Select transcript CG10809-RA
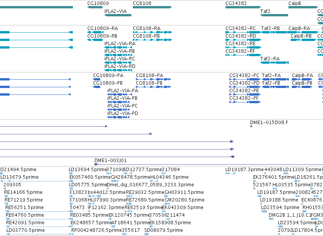 pos(95,32)
